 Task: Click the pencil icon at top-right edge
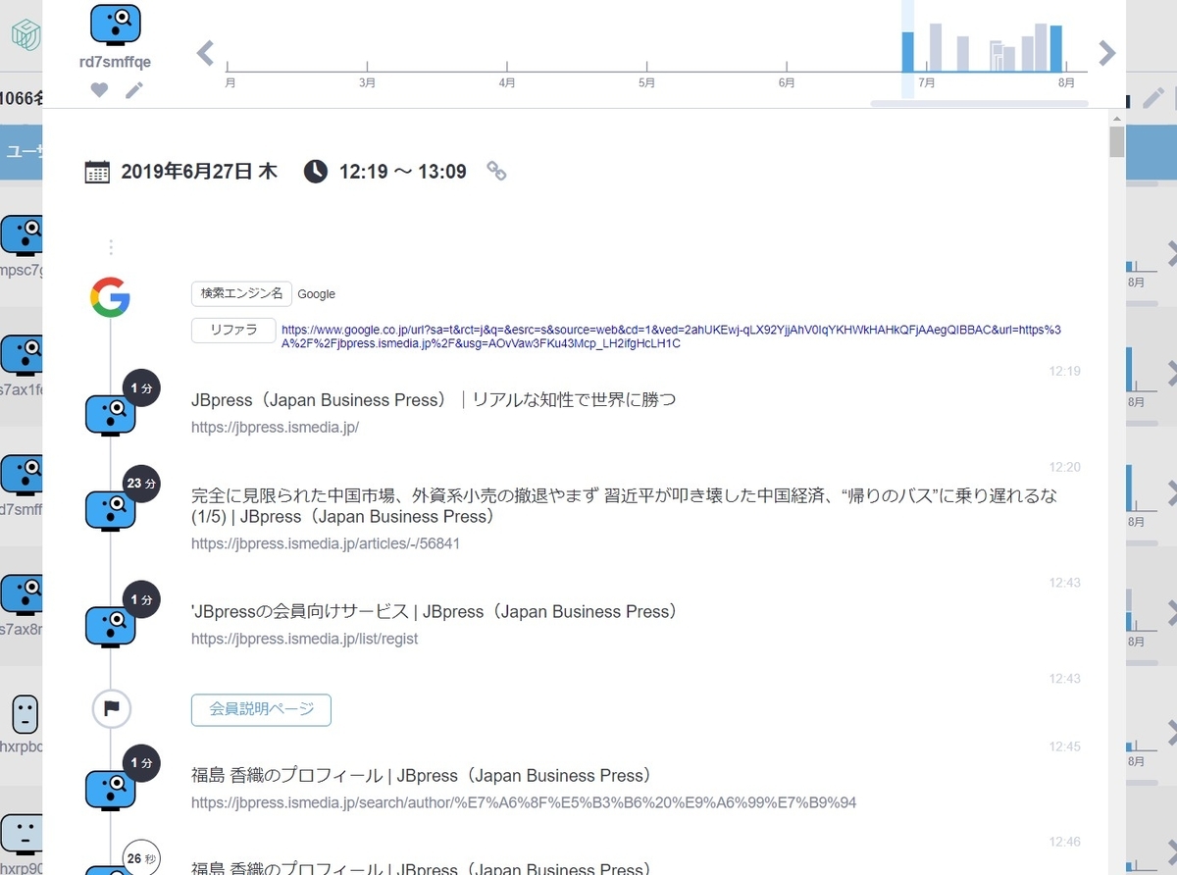[x=1154, y=97]
